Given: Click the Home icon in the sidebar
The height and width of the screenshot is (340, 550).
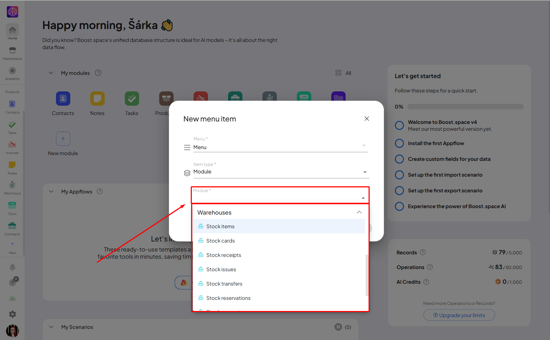Looking at the screenshot, I should (x=12, y=30).
